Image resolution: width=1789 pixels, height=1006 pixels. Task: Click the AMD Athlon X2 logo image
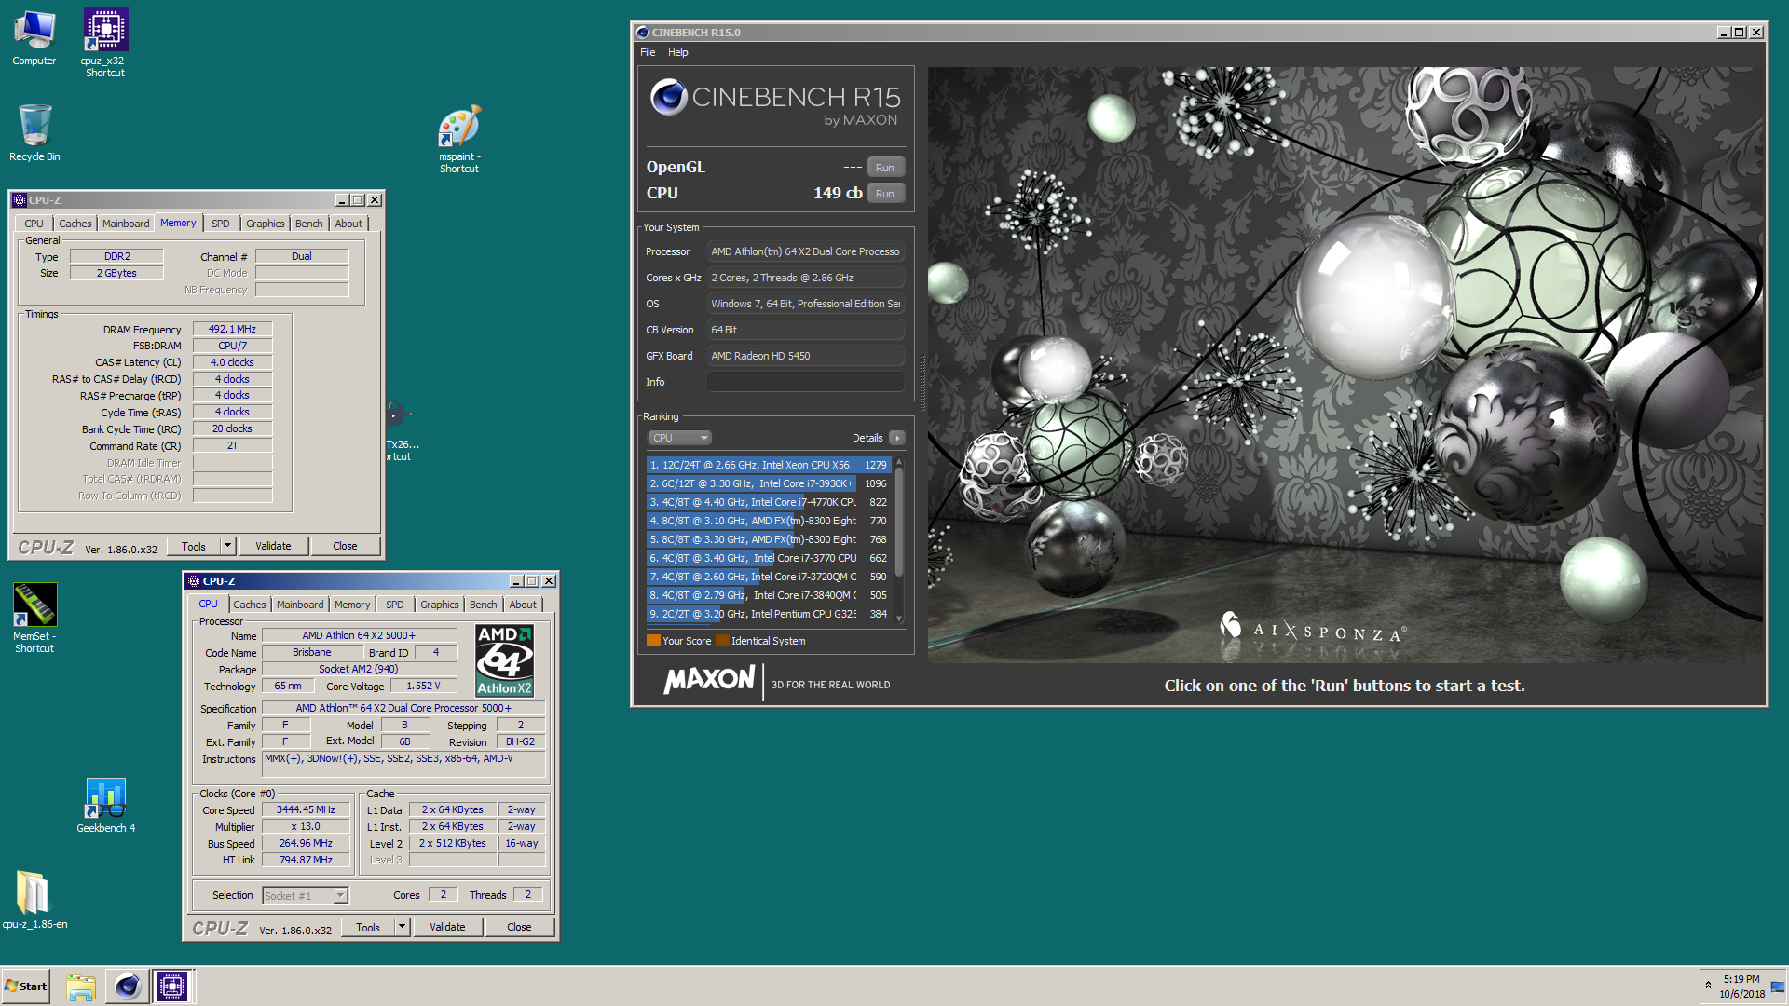[x=504, y=660]
